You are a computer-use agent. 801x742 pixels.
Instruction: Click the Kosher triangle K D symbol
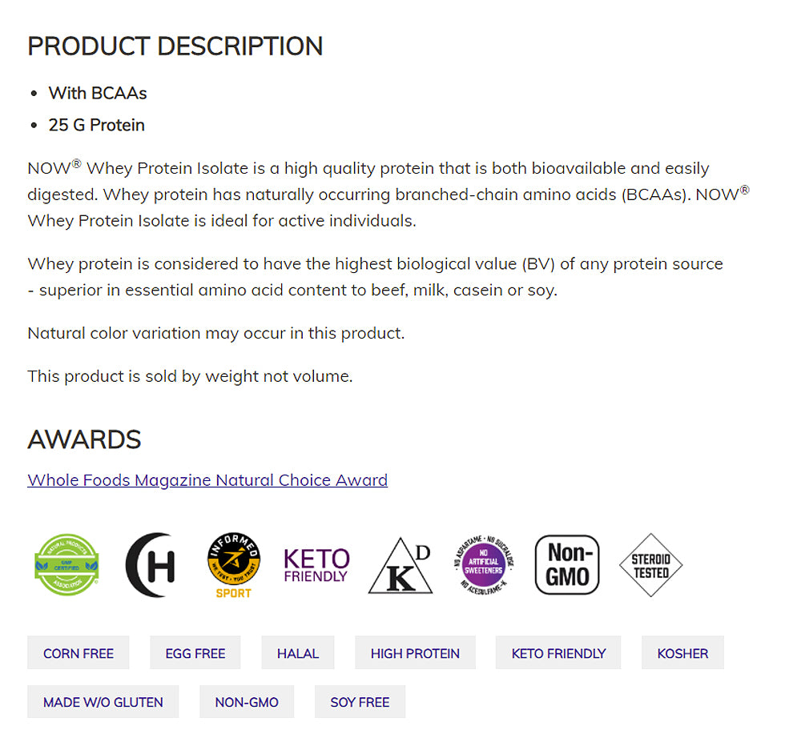(400, 567)
